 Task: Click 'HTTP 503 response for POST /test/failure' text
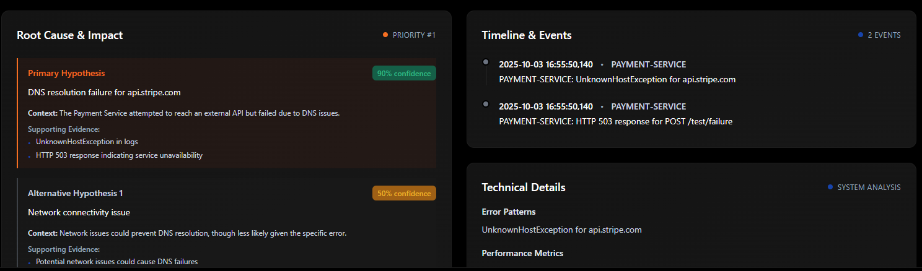(x=654, y=121)
